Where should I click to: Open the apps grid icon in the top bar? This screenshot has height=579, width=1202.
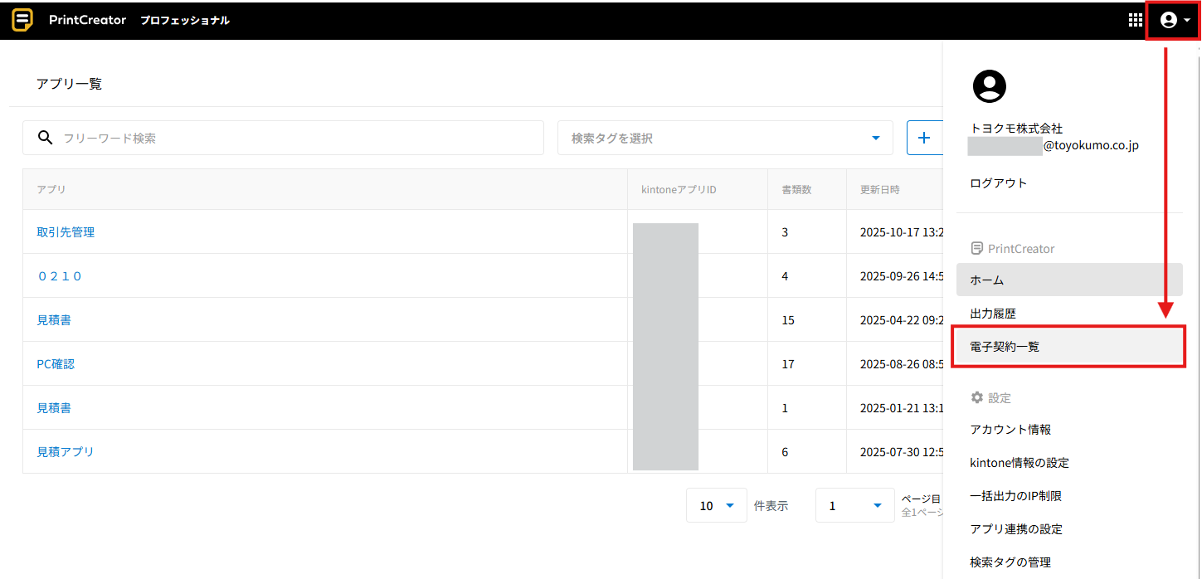coord(1135,19)
